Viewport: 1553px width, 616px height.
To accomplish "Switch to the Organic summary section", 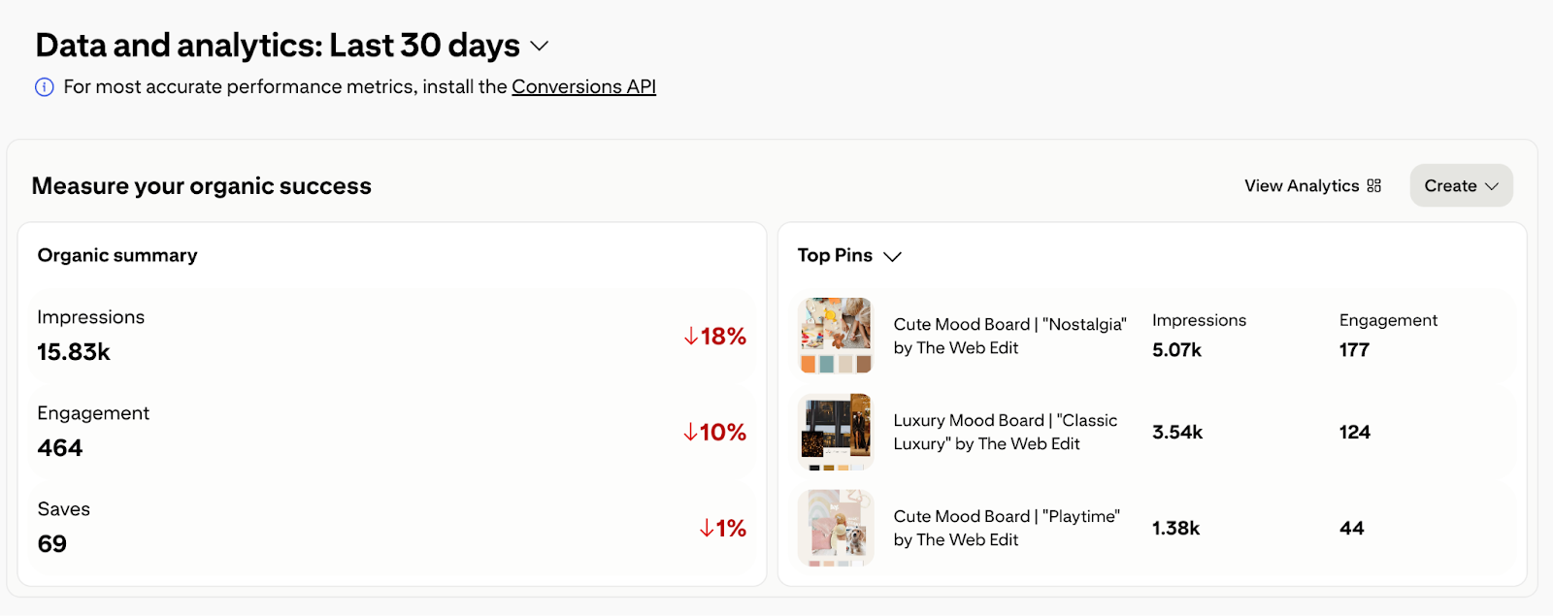I will pyautogui.click(x=116, y=255).
